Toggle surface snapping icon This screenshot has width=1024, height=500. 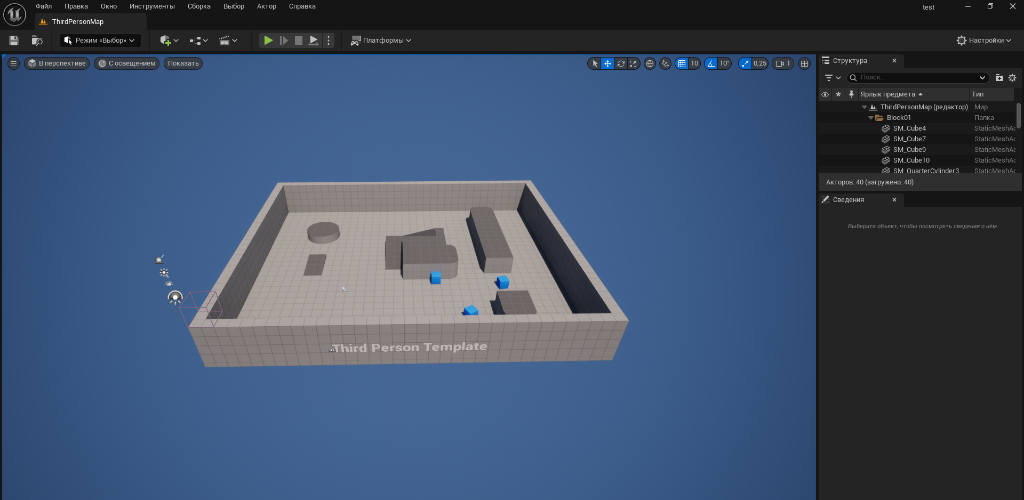click(665, 63)
